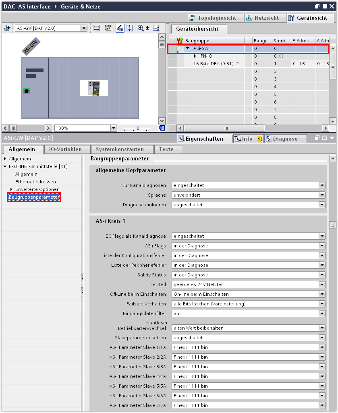The image size is (338, 413).
Task: Expand the PN-IO row in device overview
Action: [x=195, y=56]
